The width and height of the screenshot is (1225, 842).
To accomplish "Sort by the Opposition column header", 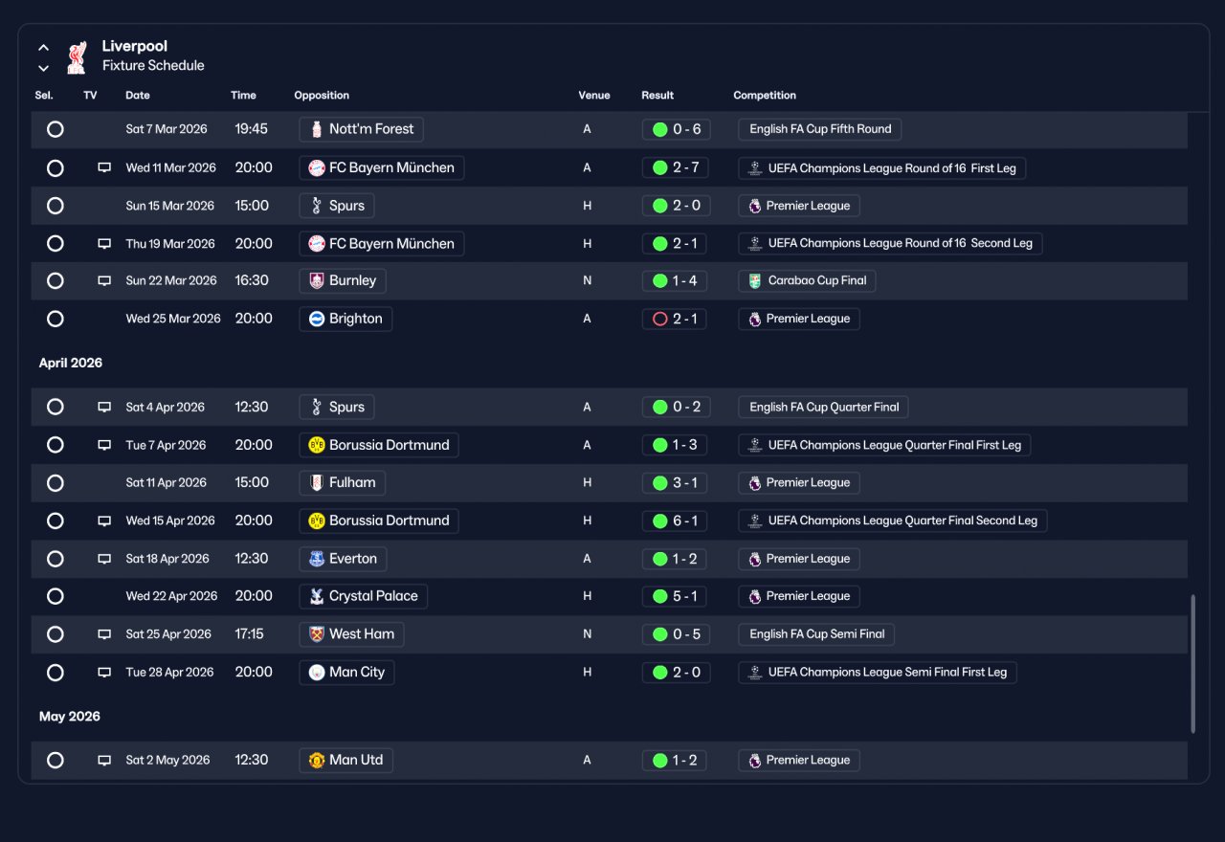I will coord(322,96).
